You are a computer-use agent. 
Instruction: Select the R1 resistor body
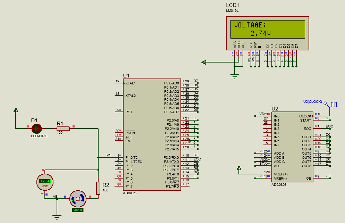63,129
